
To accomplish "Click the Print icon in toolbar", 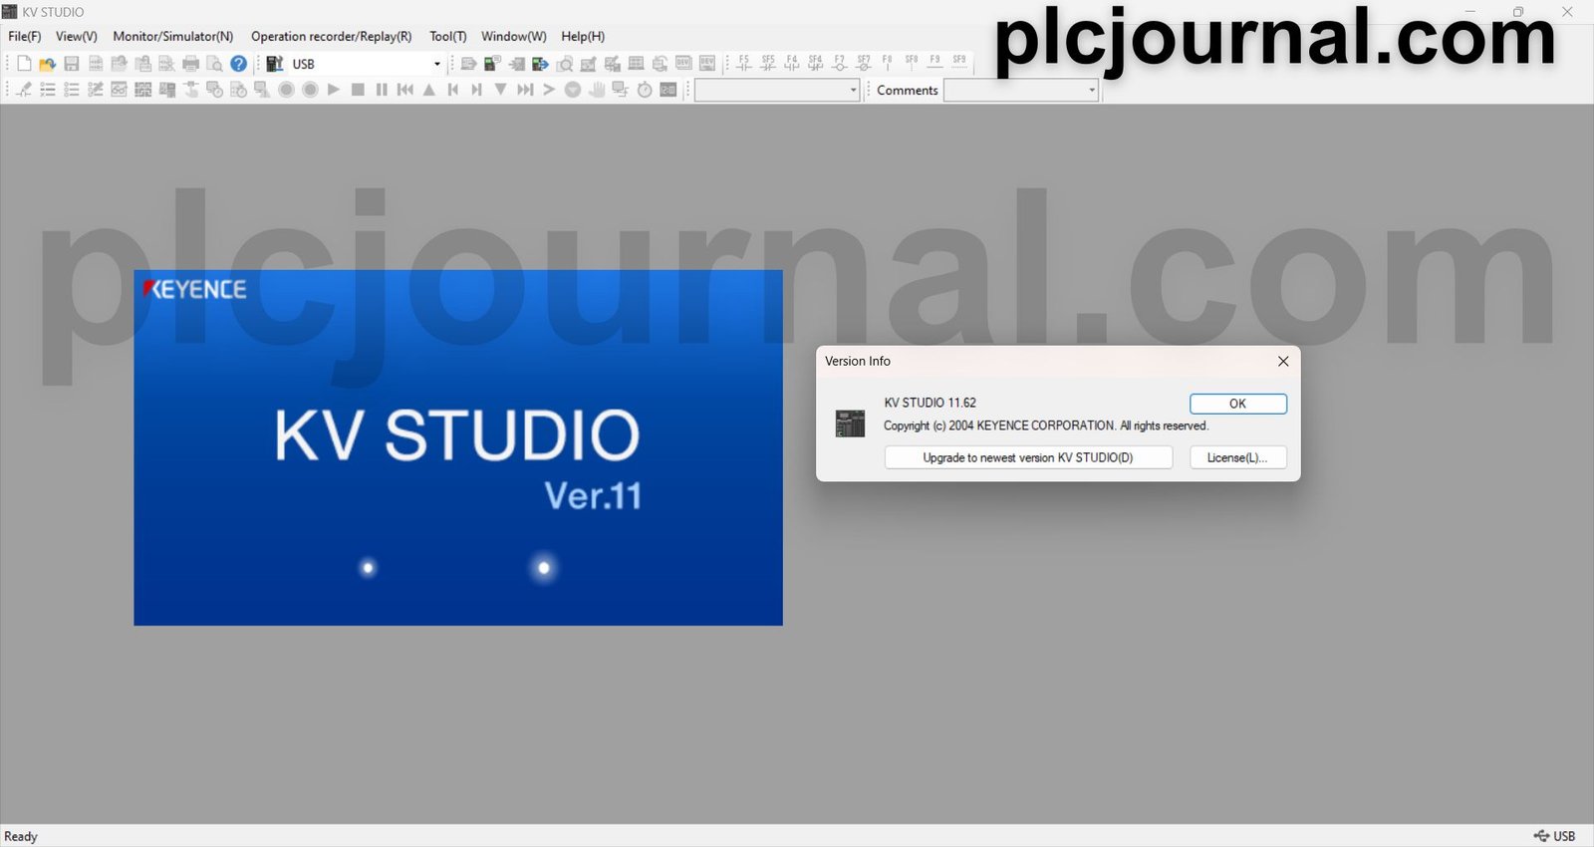I will tap(191, 64).
